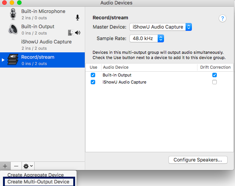Click the default input microphone indicator icon
Image resolution: width=235 pixels, height=186 pixels.
click(x=77, y=18)
